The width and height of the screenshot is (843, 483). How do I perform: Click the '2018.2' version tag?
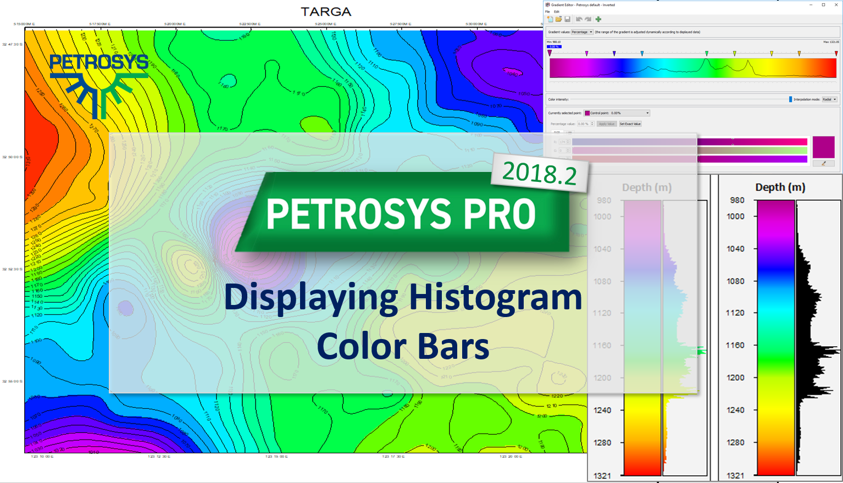pyautogui.click(x=540, y=173)
